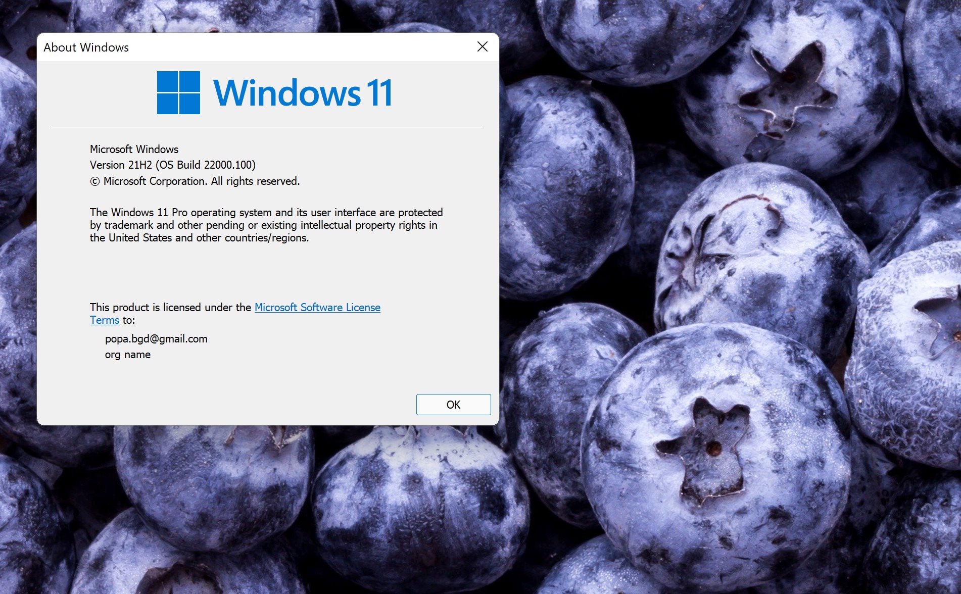Screen dimensions: 961x594
Task: Click the 'The Windows 11 Pro operating system' line
Action: pos(266,212)
